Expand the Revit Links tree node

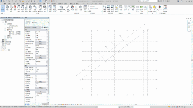tap(1, 50)
